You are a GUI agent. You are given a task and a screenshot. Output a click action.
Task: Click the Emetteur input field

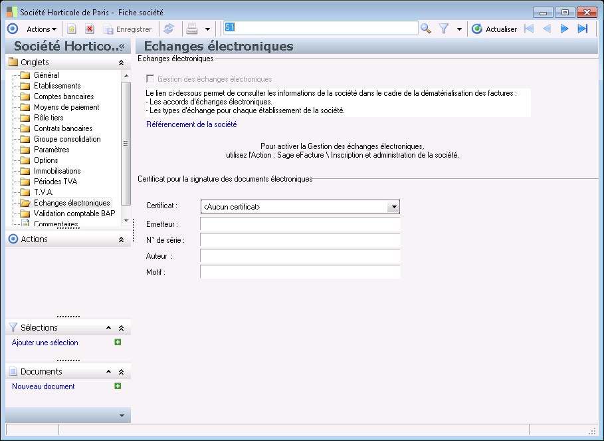pyautogui.click(x=300, y=224)
